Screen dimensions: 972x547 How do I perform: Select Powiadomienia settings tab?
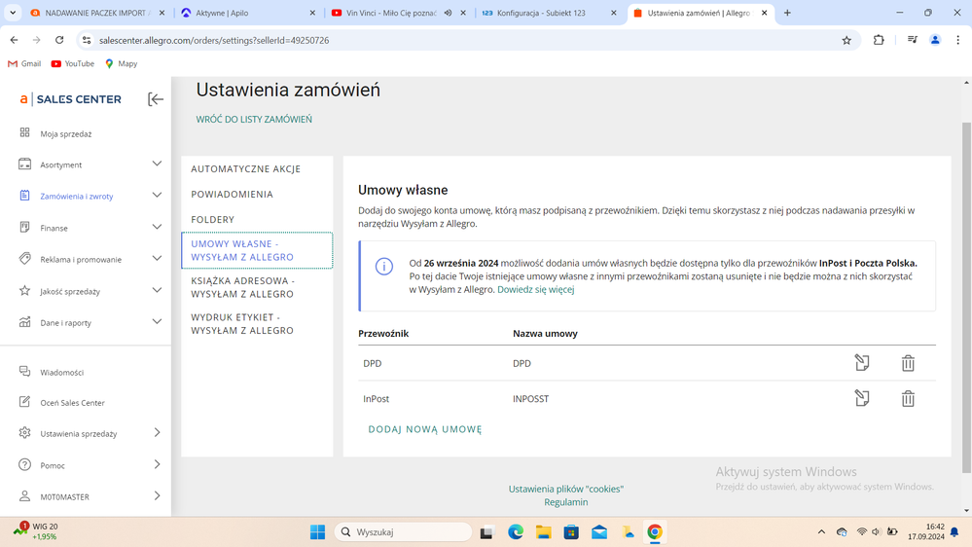232,194
